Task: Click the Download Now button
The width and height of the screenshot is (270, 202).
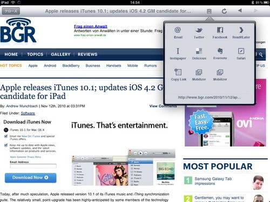Action: [x=30, y=178]
